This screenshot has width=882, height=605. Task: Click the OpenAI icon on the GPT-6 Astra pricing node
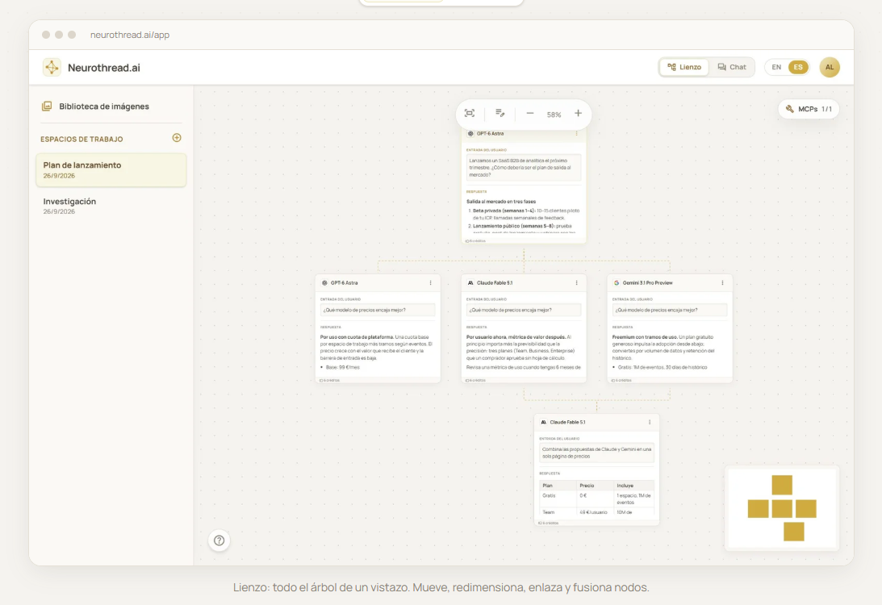point(324,283)
